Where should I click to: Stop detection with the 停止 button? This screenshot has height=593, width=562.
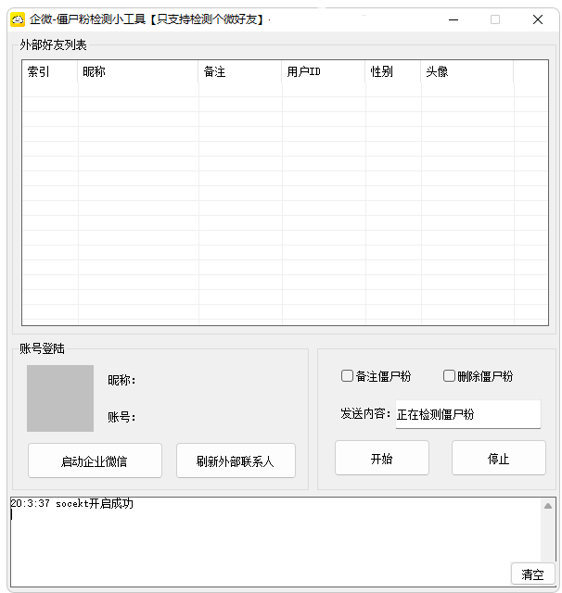498,459
